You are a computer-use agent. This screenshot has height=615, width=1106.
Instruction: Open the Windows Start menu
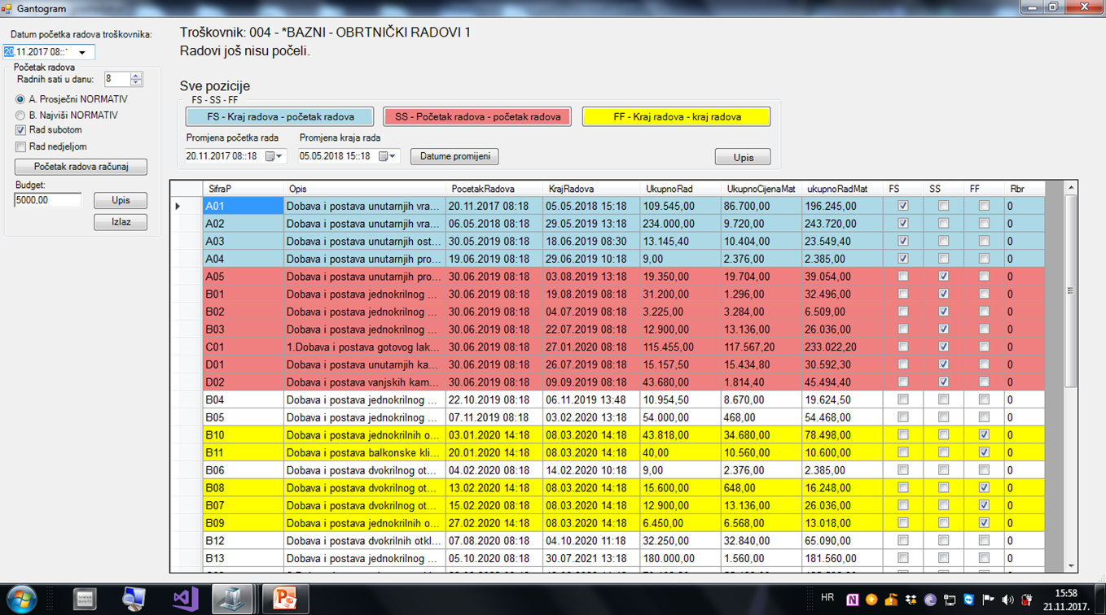[22, 599]
